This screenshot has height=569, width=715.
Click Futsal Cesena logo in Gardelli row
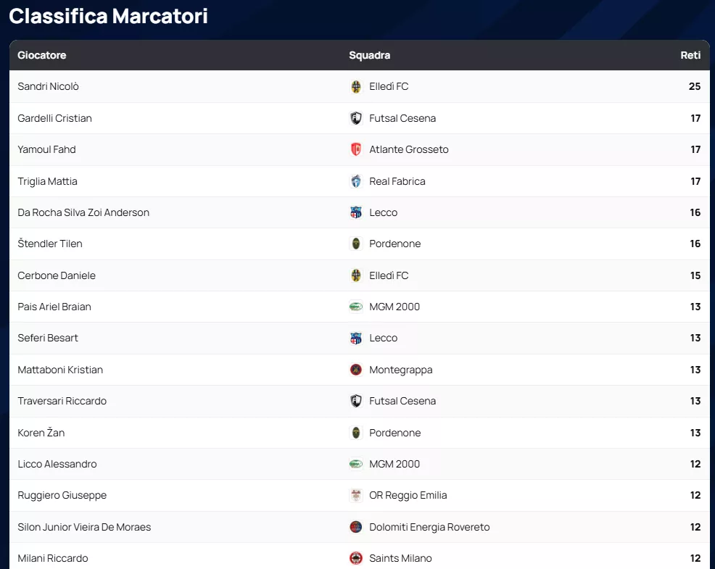click(356, 118)
